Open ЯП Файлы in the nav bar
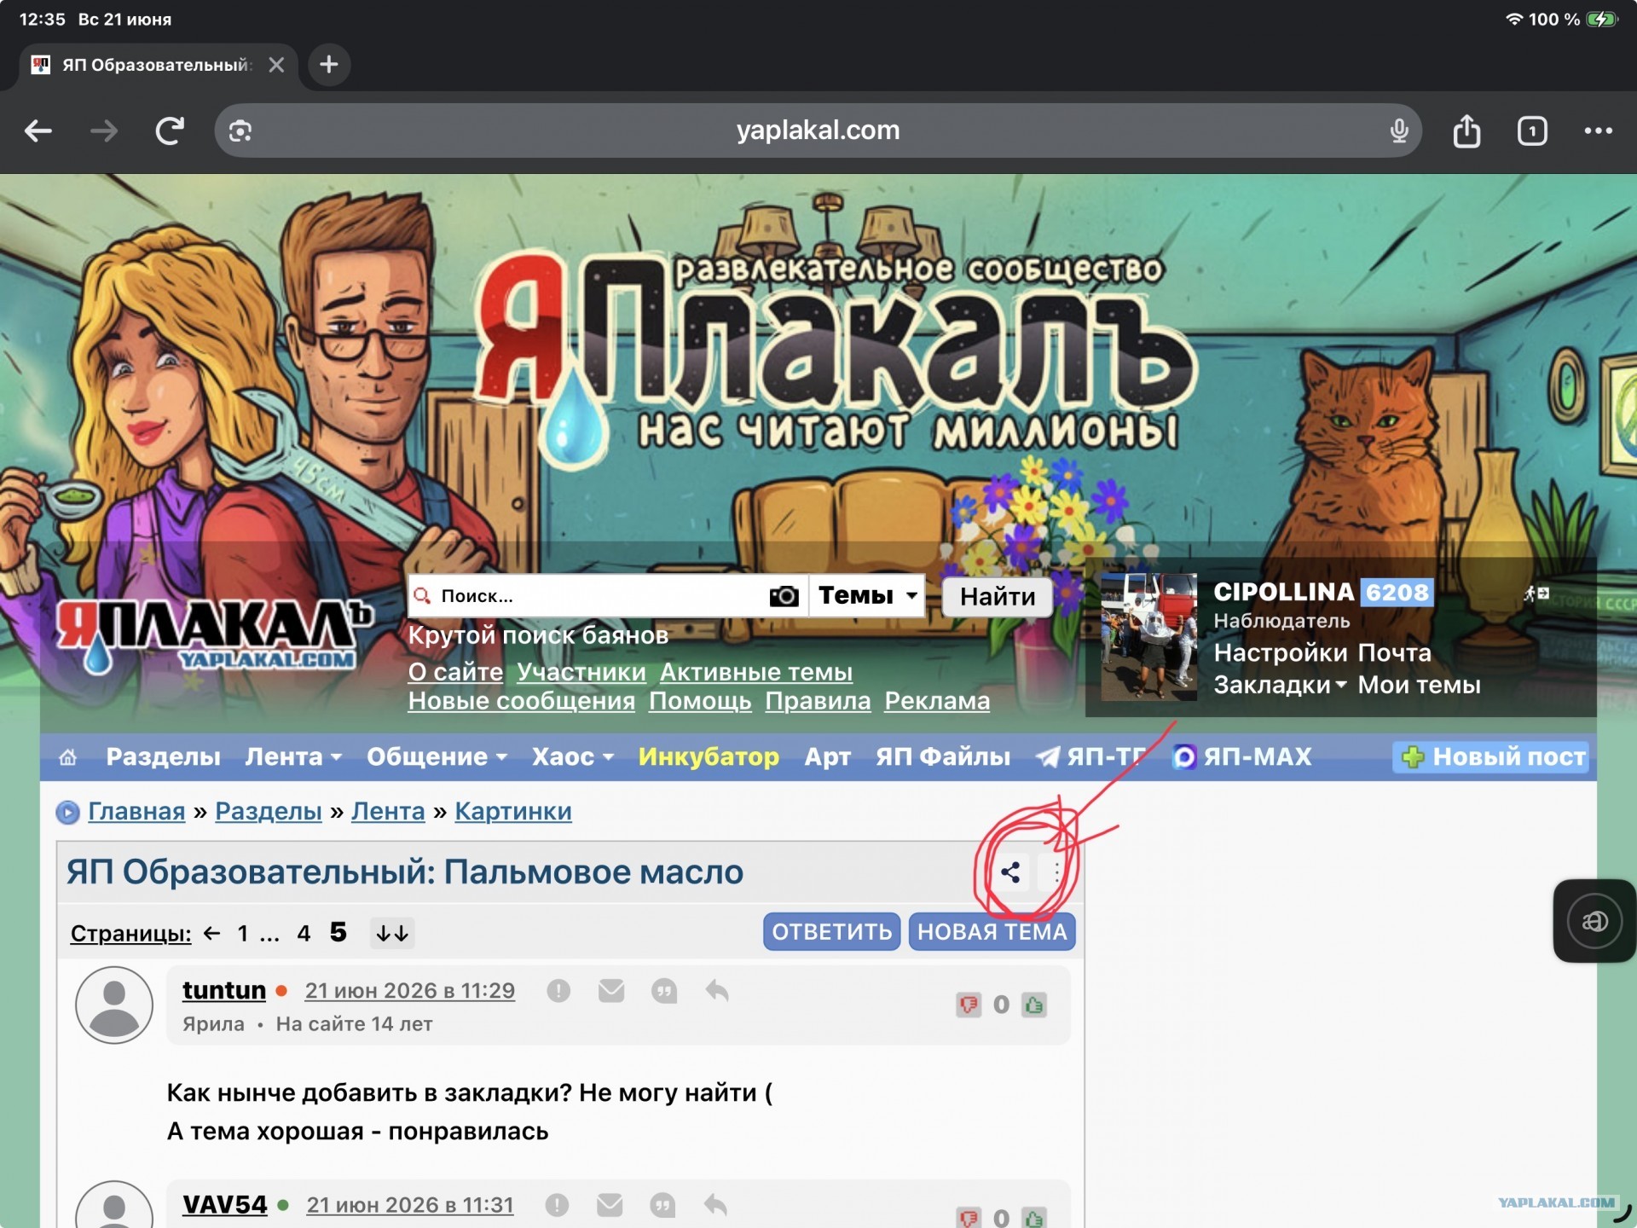Image resolution: width=1637 pixels, height=1228 pixels. point(942,756)
